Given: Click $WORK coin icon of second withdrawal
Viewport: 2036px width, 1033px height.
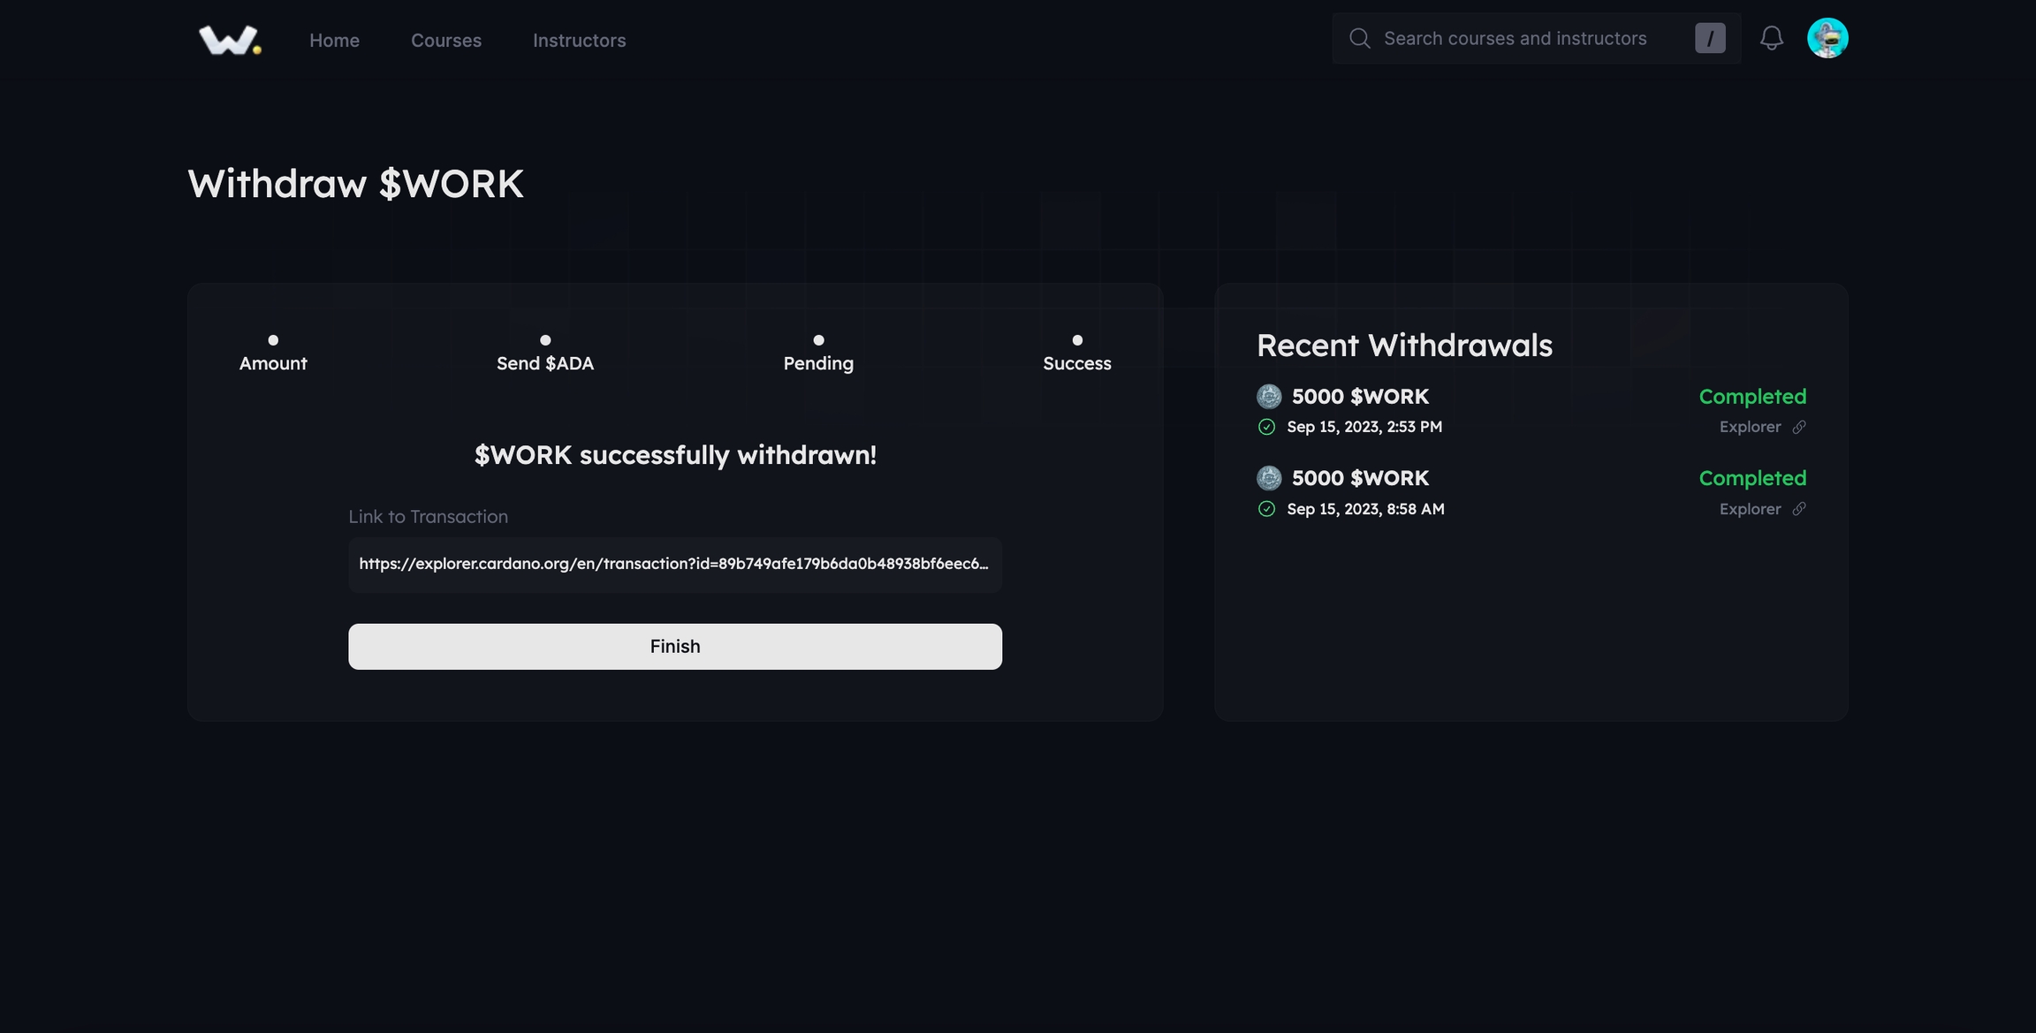Looking at the screenshot, I should click(x=1269, y=478).
